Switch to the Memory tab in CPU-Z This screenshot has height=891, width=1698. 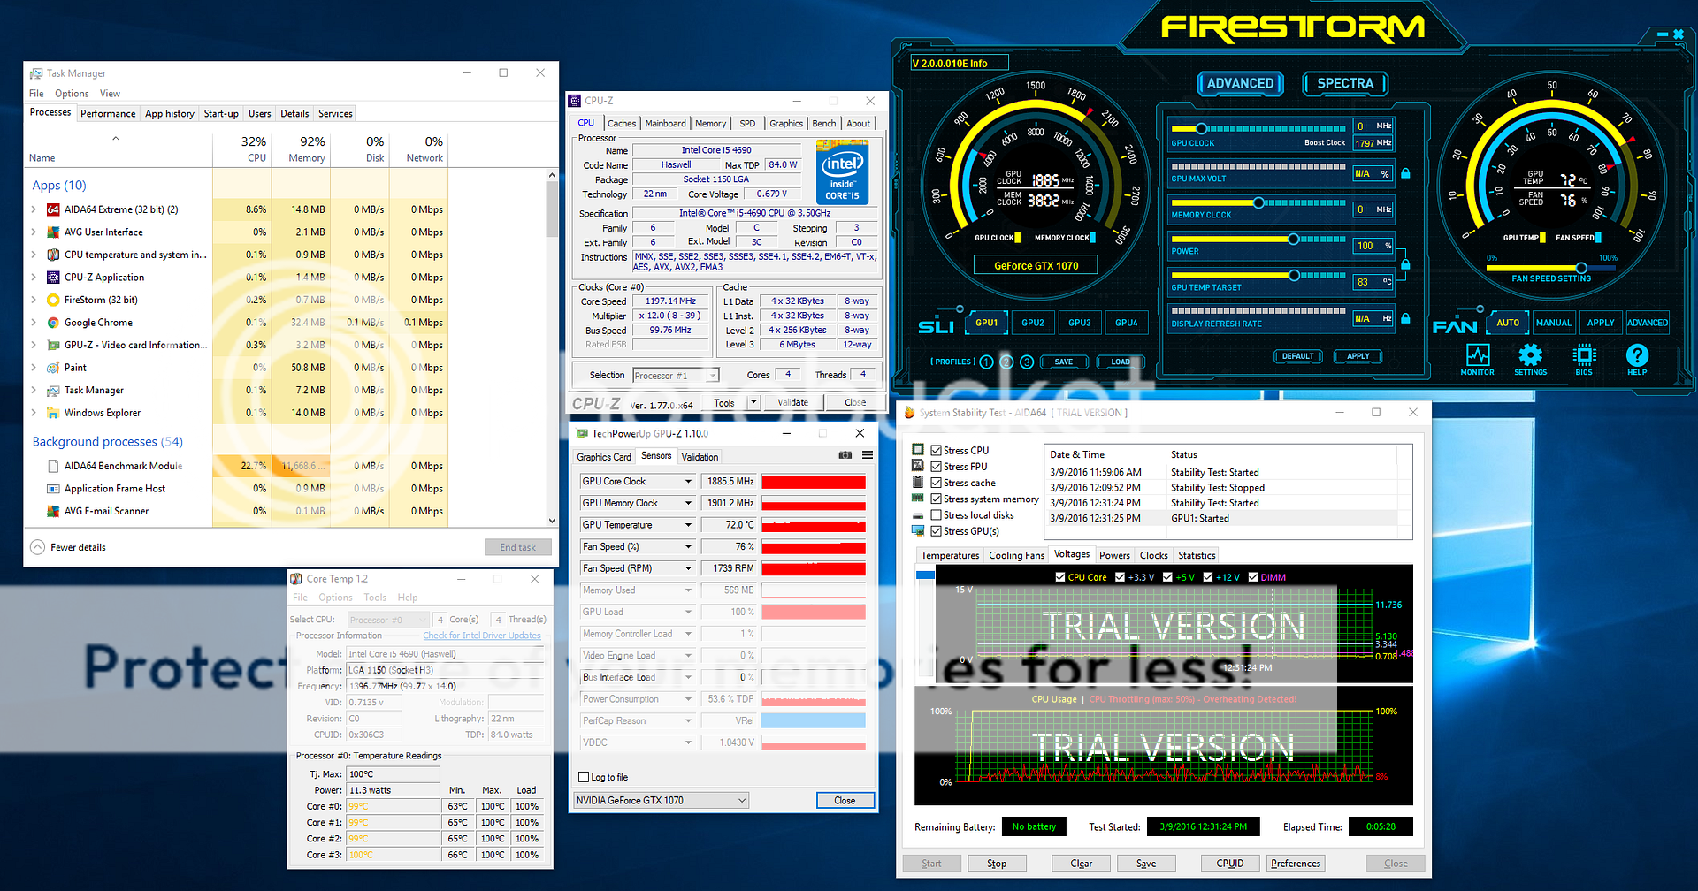[x=710, y=123]
